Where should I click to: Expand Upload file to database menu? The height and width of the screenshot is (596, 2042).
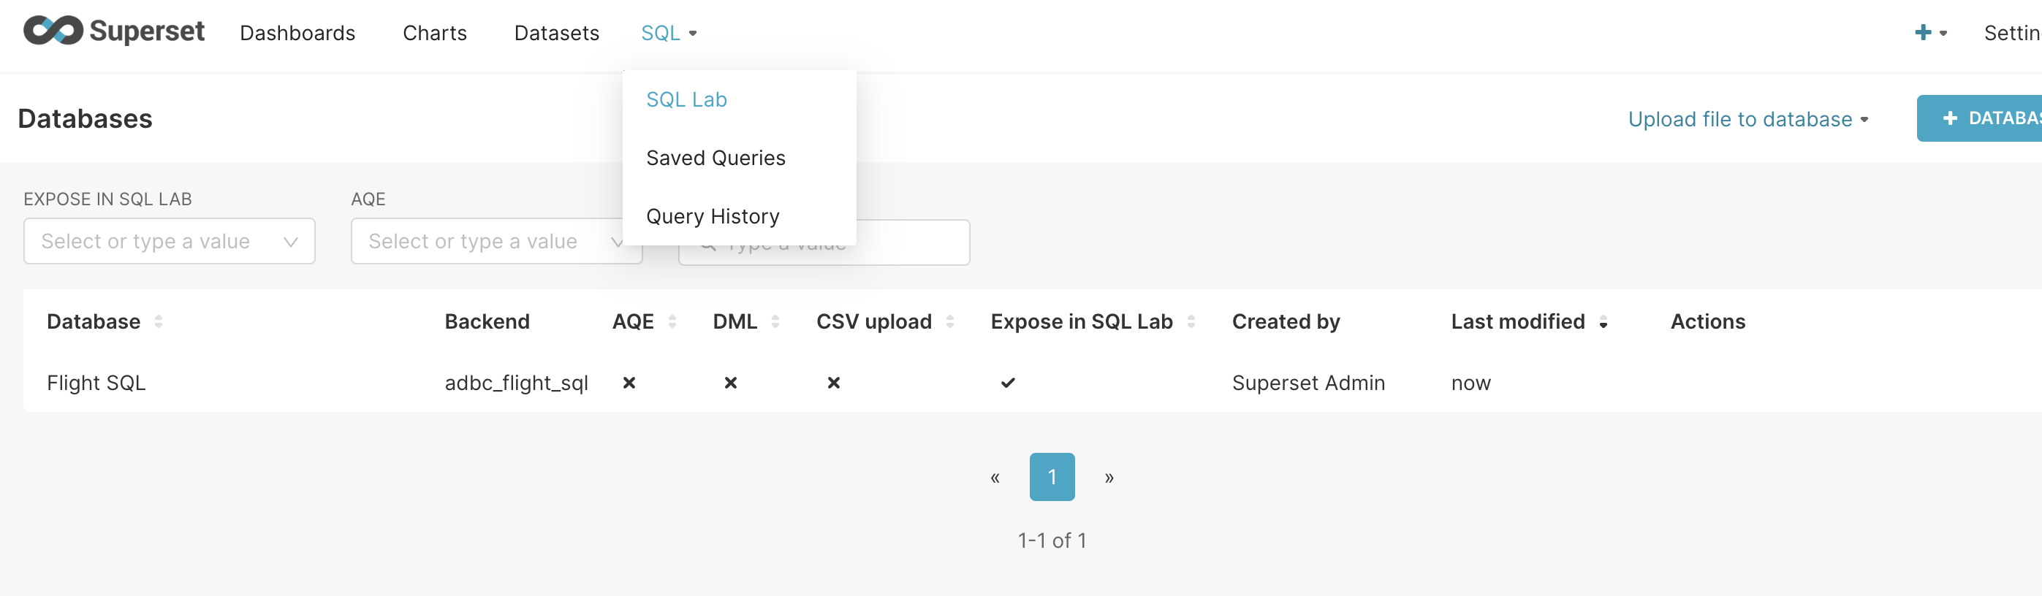[1748, 120]
